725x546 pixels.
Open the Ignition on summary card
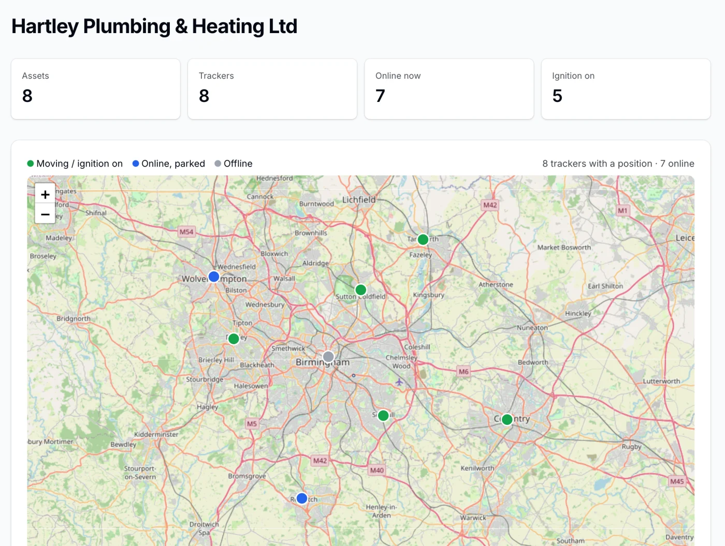click(x=626, y=89)
